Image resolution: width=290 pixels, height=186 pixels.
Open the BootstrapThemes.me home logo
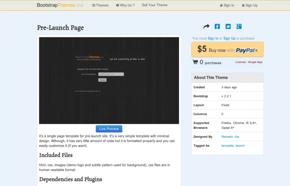coord(60,5)
